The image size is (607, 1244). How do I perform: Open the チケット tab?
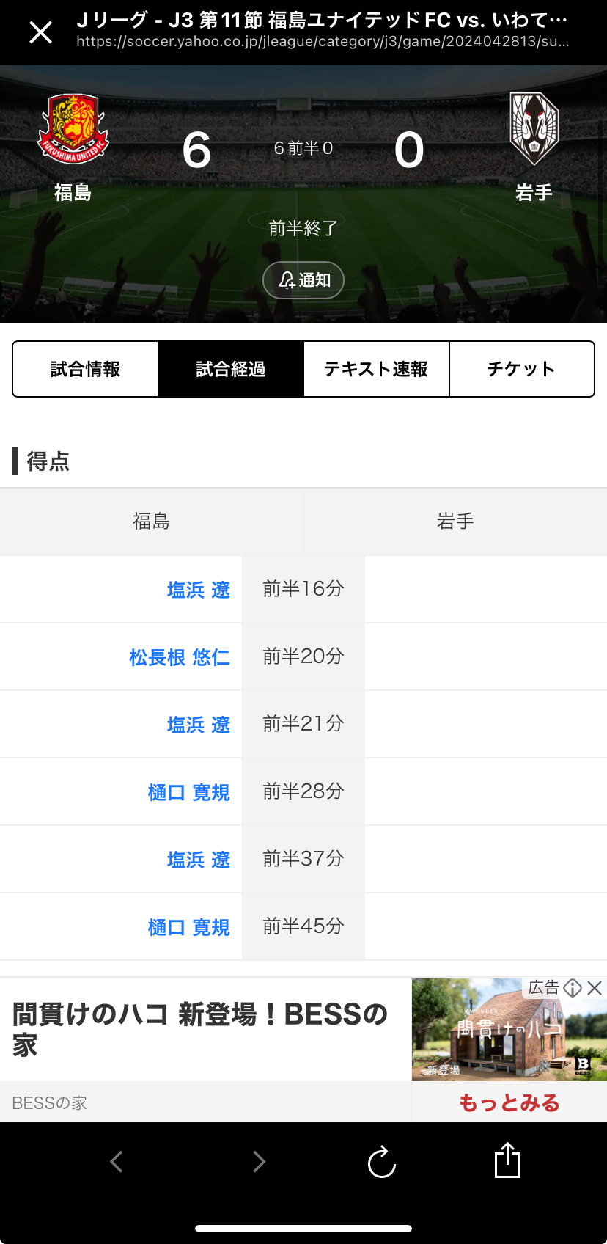(x=521, y=369)
